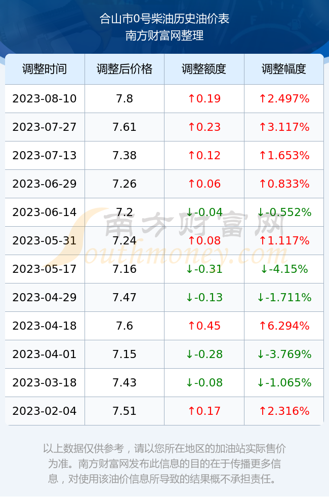Click the green down arrow -0.04 value
Viewport: 329px width, 497px height.
204,212
